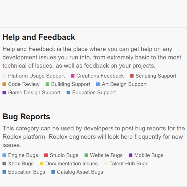Open Talent Hub Bugs subcategory

tap(126, 164)
